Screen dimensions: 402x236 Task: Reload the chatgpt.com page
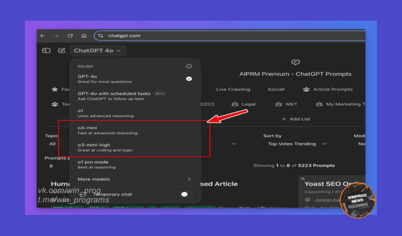tap(70, 36)
